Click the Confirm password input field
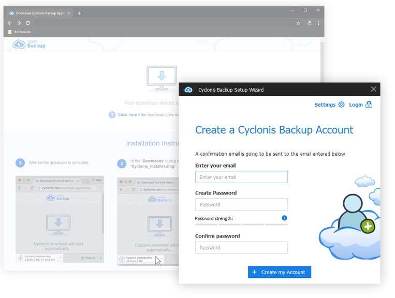395x298 pixels. [241, 247]
